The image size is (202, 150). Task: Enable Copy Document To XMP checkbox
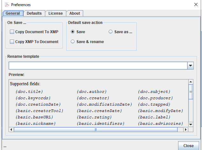click(x=12, y=32)
